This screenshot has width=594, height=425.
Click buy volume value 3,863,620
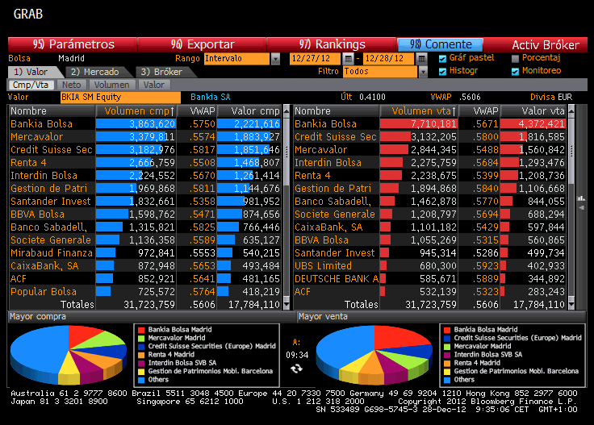[x=153, y=124]
